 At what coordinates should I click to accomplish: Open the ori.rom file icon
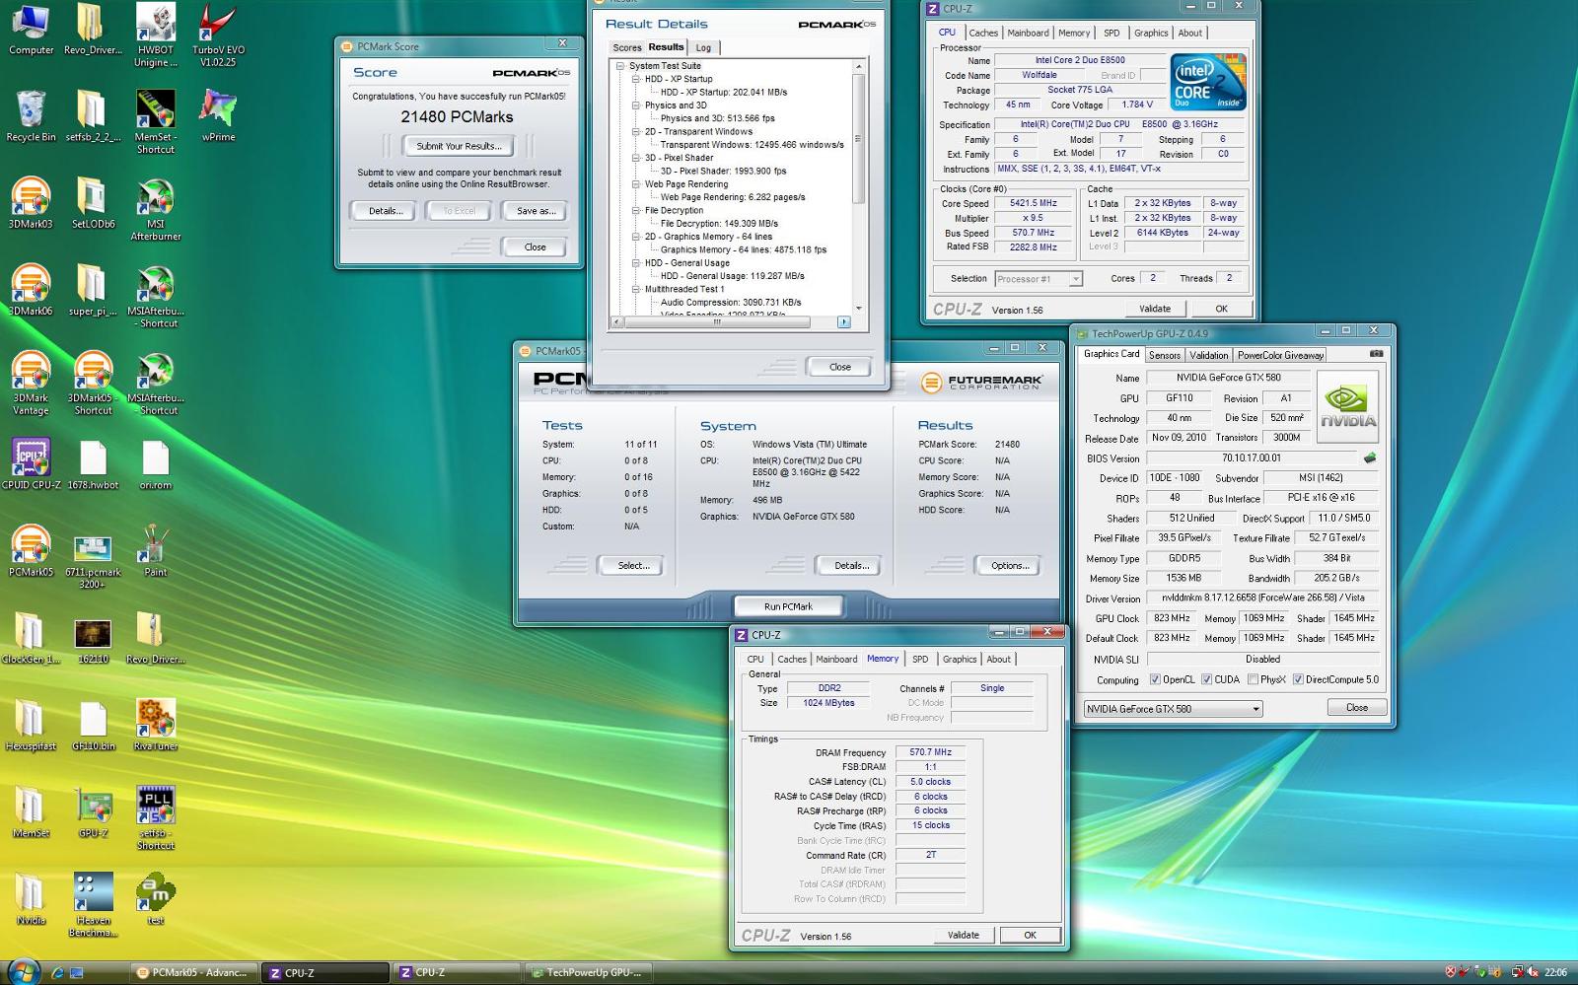156,463
